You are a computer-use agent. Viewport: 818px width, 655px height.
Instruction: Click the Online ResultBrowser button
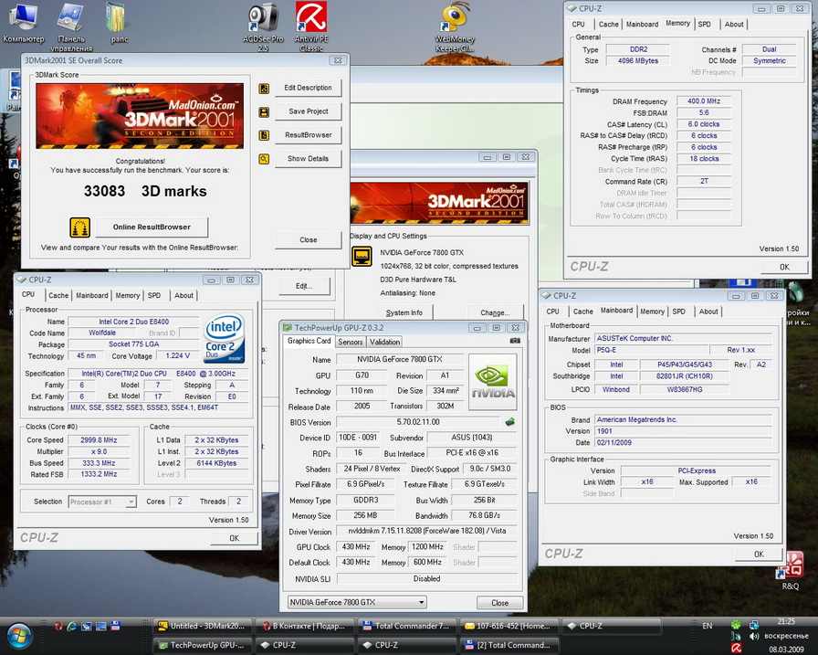[x=152, y=227]
